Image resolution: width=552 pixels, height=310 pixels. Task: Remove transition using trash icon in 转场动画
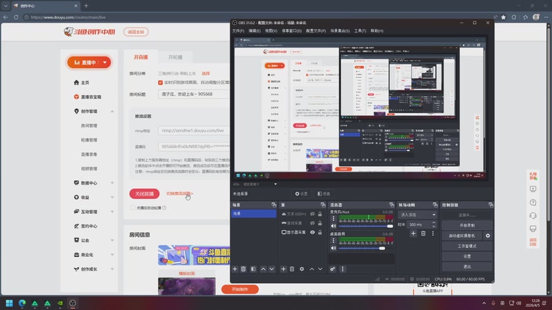[424, 234]
